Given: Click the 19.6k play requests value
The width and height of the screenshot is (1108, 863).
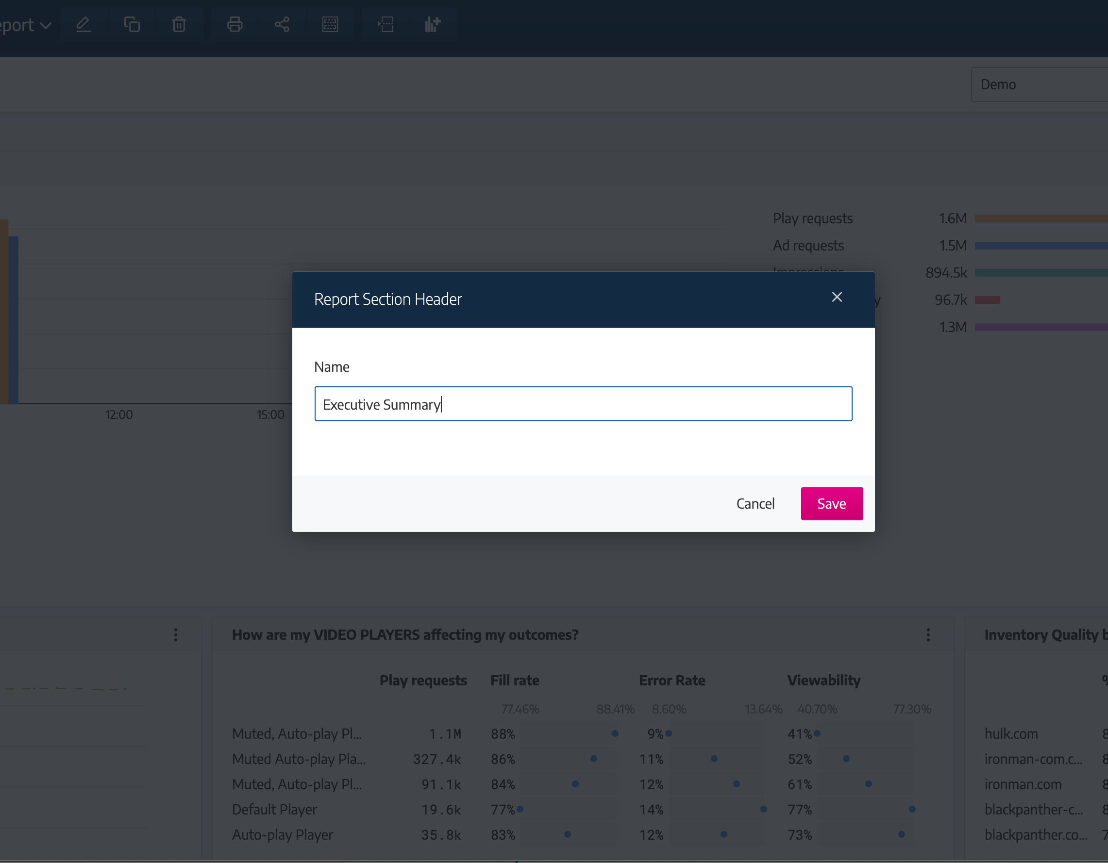Looking at the screenshot, I should 441,809.
